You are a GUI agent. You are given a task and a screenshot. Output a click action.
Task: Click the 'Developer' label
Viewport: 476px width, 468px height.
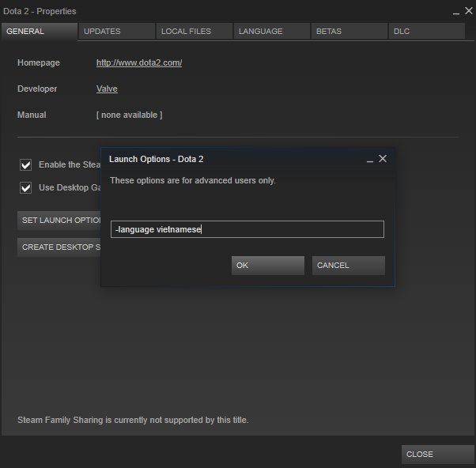37,89
